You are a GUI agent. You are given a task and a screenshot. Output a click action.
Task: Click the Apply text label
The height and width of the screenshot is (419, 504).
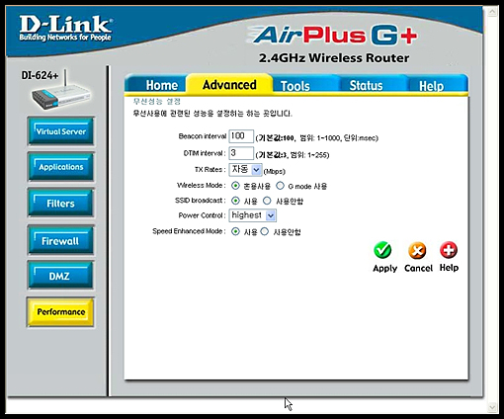(384, 269)
